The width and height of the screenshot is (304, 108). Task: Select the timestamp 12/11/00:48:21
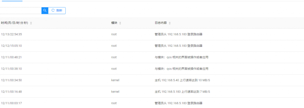(11, 57)
